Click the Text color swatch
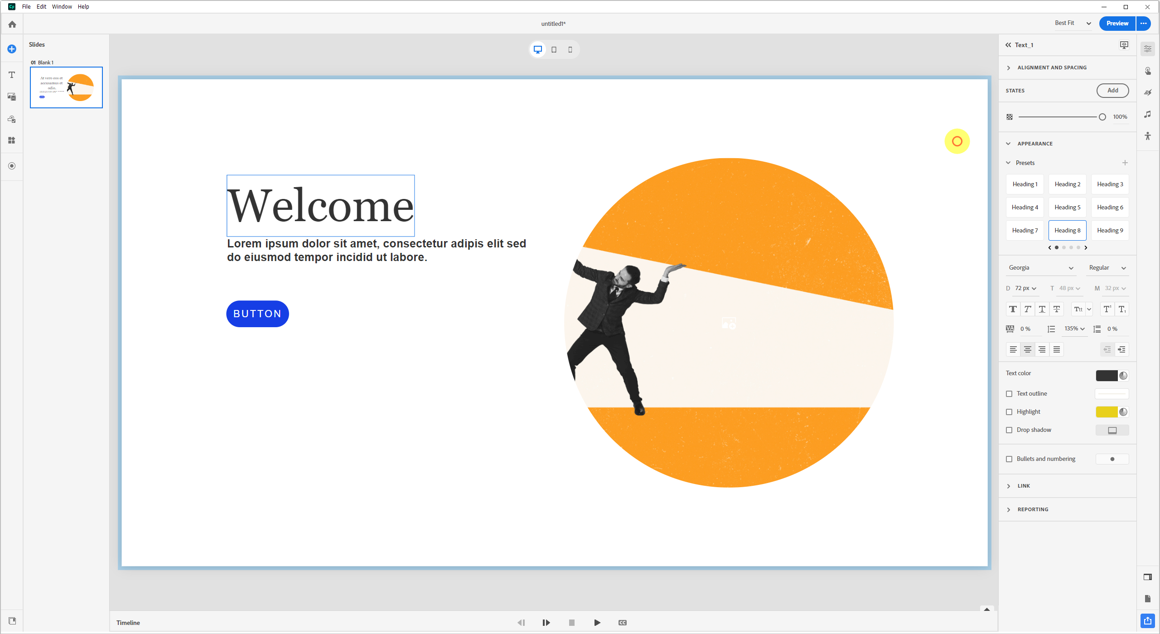The width and height of the screenshot is (1160, 634). [1106, 376]
